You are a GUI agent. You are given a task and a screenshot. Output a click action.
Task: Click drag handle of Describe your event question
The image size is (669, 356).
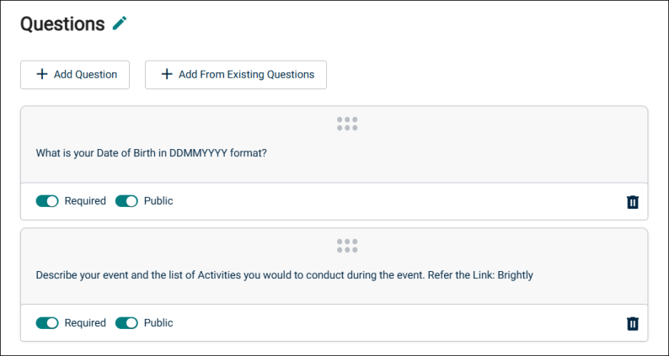(x=347, y=246)
